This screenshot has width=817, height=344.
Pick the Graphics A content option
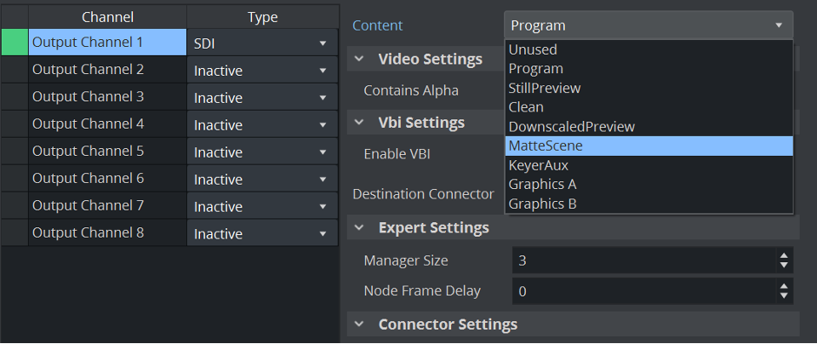click(542, 184)
